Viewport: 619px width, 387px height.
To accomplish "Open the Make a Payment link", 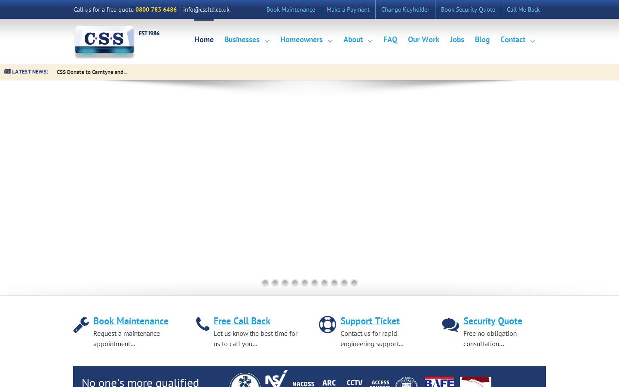I will (348, 9).
